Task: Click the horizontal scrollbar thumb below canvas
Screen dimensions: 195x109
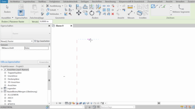Action: pos(159,103)
